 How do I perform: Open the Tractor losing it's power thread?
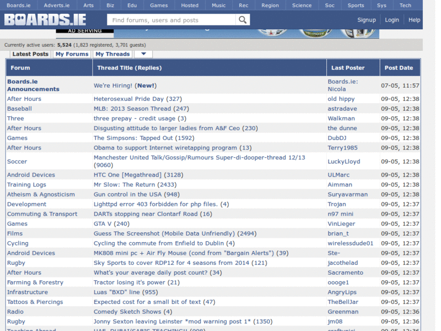[130, 282]
